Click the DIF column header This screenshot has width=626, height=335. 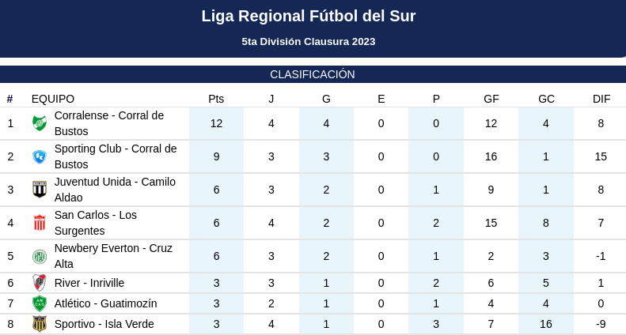601,99
